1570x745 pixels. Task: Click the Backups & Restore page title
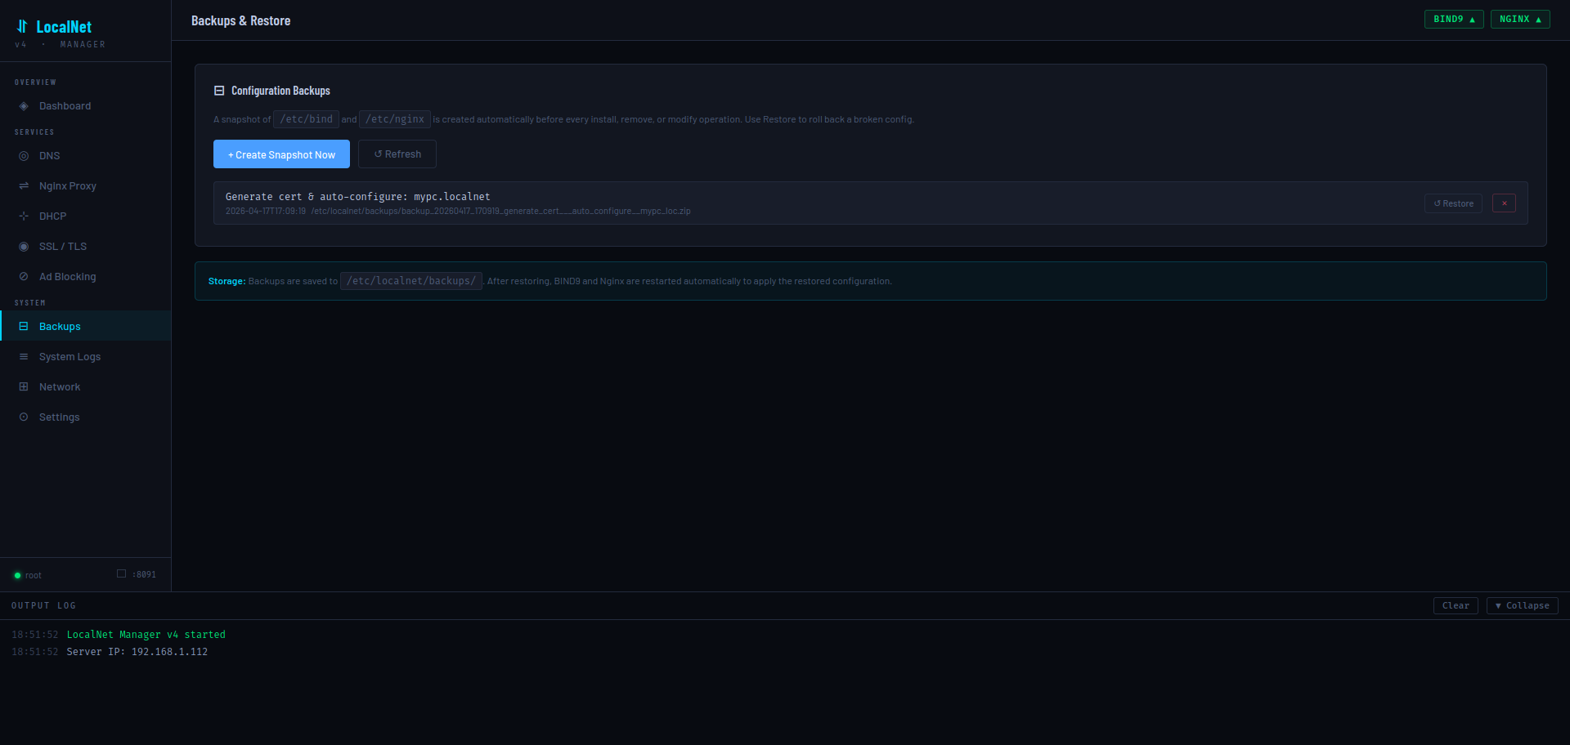pyautogui.click(x=241, y=20)
